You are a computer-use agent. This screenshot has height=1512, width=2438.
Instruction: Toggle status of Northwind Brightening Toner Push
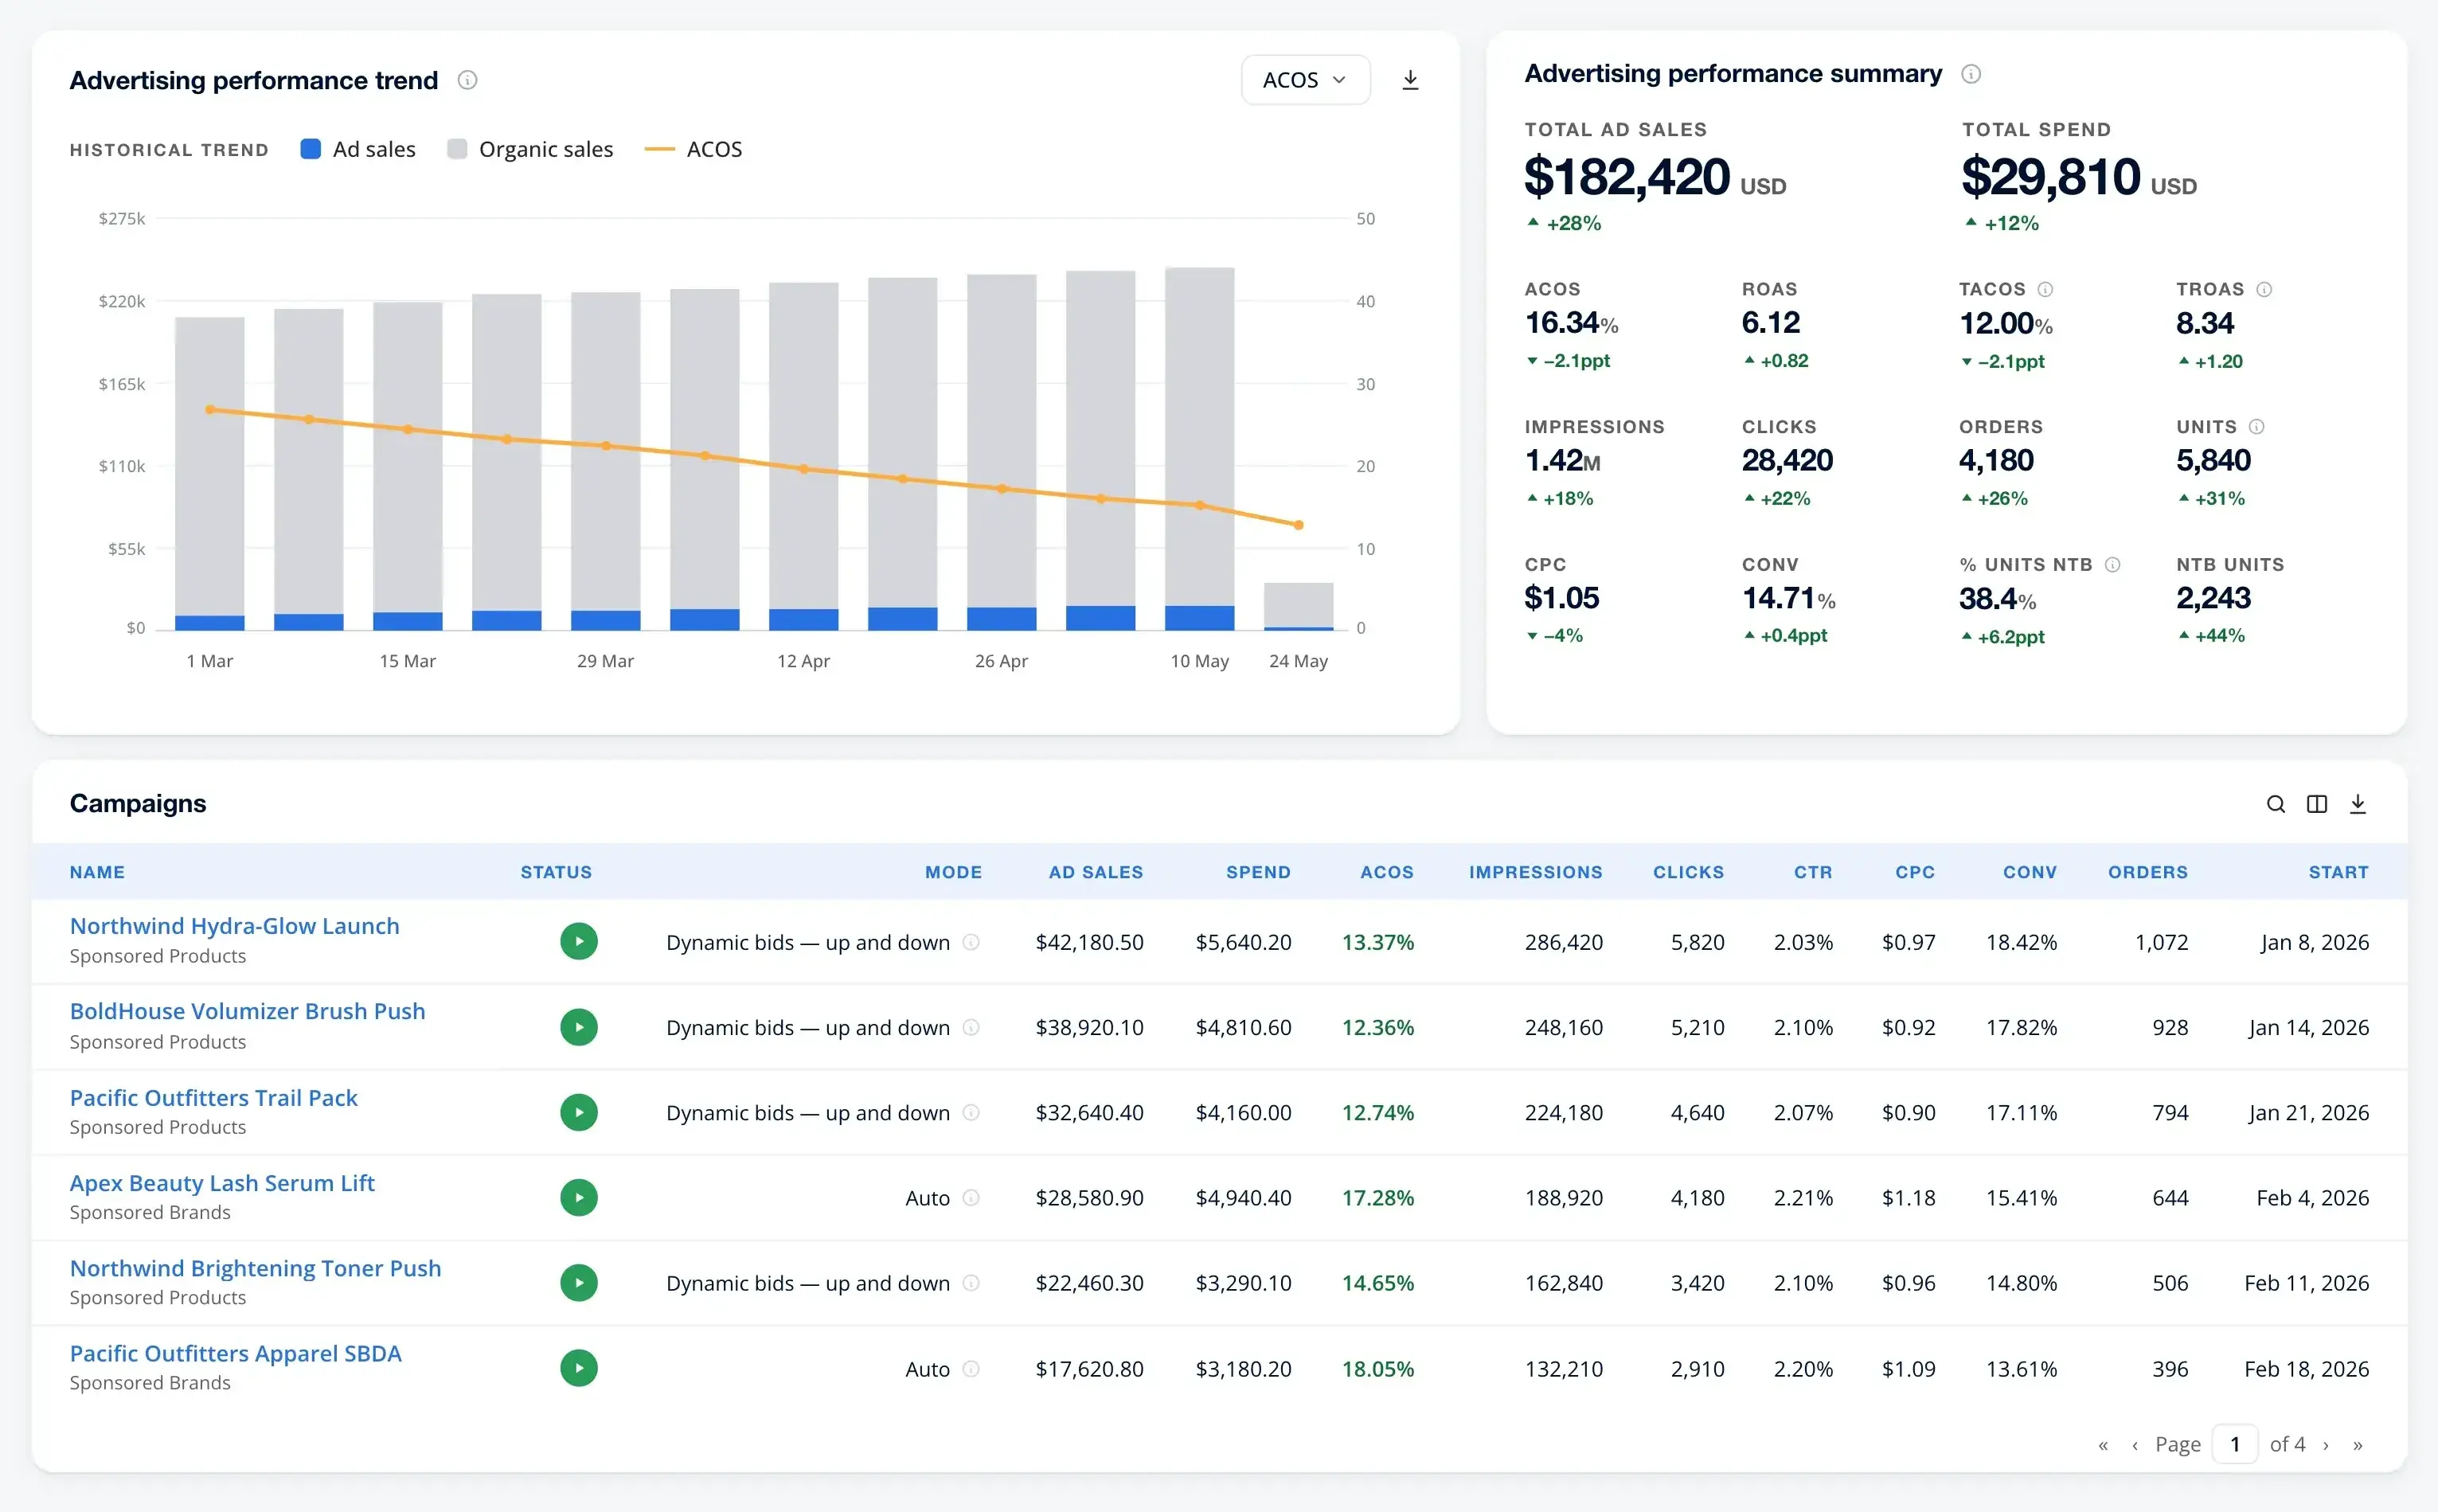[578, 1283]
